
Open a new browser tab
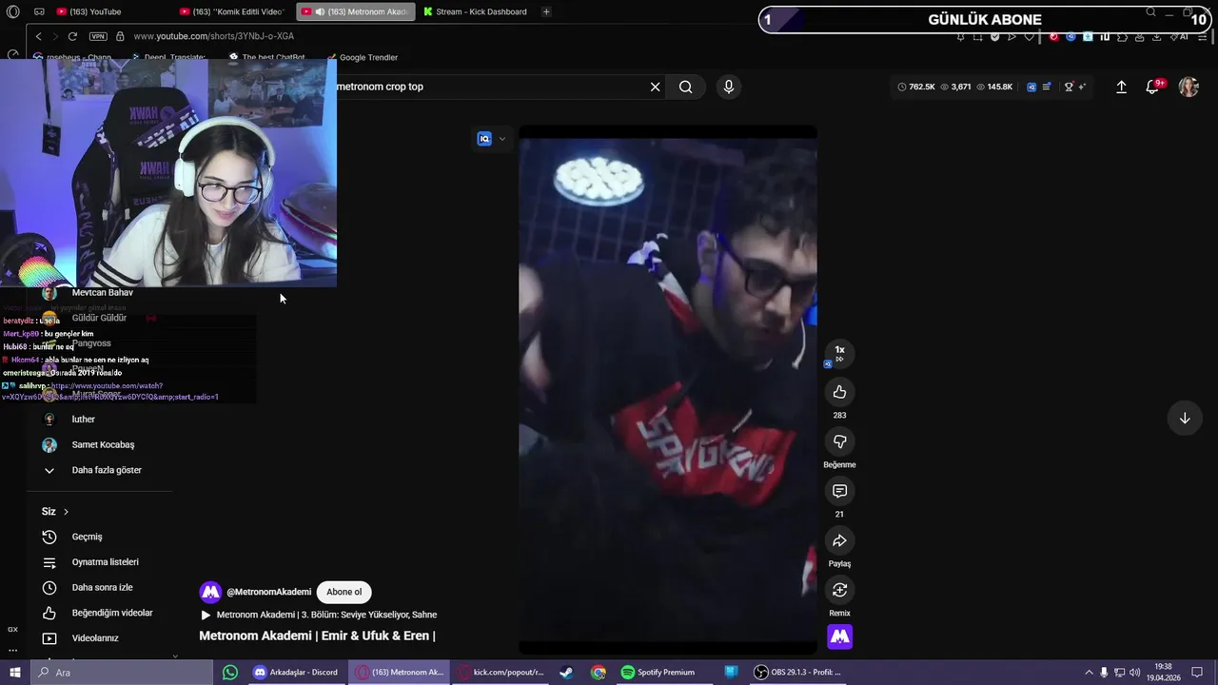546,11
